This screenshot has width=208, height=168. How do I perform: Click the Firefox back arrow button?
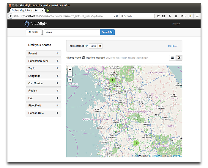(x=11, y=16)
